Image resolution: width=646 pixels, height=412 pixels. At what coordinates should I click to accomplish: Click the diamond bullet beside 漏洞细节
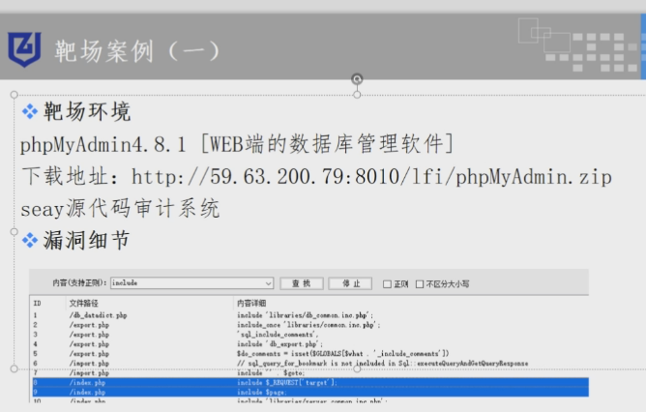point(30,240)
